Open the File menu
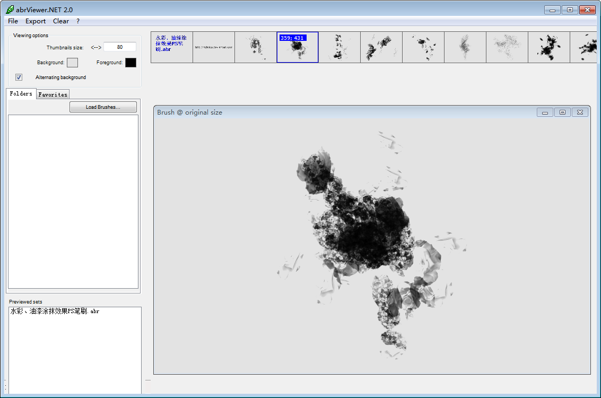The image size is (601, 398). [x=13, y=21]
